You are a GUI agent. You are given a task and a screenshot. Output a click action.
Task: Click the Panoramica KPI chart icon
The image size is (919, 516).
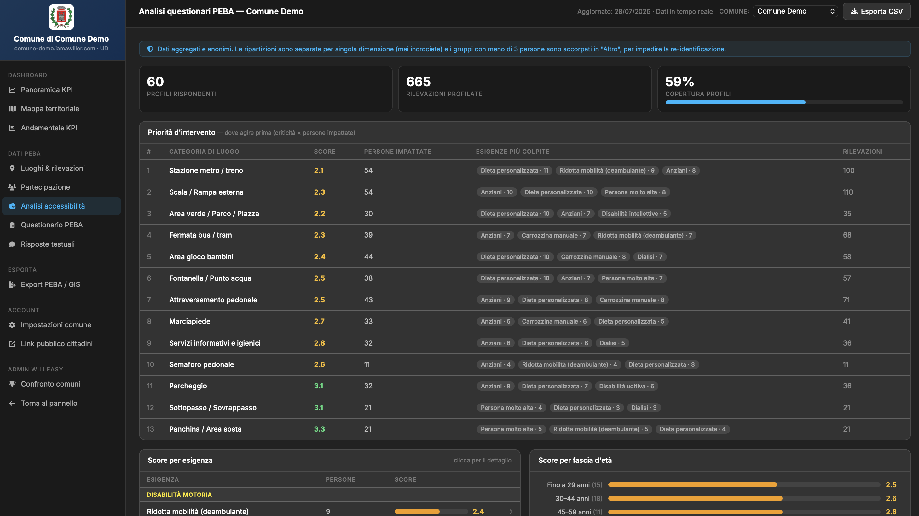pos(12,90)
